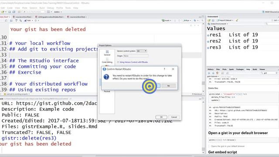Click the save icon in main toolbar
This screenshot has width=279, height=157.
[x=10, y=12]
